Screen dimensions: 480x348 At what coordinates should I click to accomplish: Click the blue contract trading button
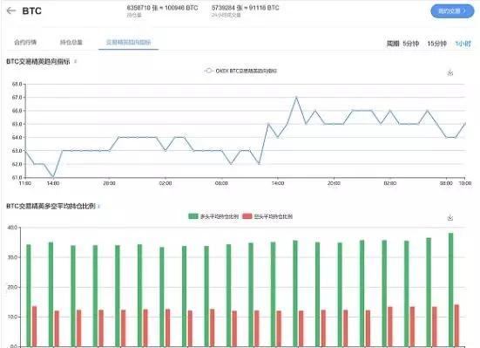[x=452, y=11]
